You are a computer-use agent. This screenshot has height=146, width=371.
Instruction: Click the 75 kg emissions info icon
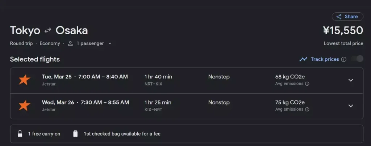point(307,109)
